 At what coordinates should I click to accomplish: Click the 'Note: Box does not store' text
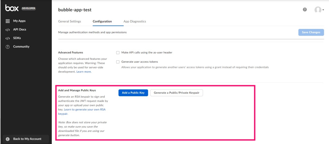(x=83, y=129)
